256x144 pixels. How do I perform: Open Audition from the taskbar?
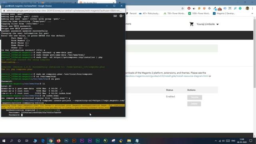[98, 141]
